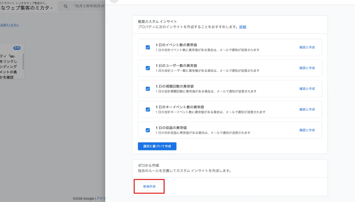Screen dimensions: 355x202
Task: Click the 1日のユーザー数の異常値 title text
Action: click(176, 65)
